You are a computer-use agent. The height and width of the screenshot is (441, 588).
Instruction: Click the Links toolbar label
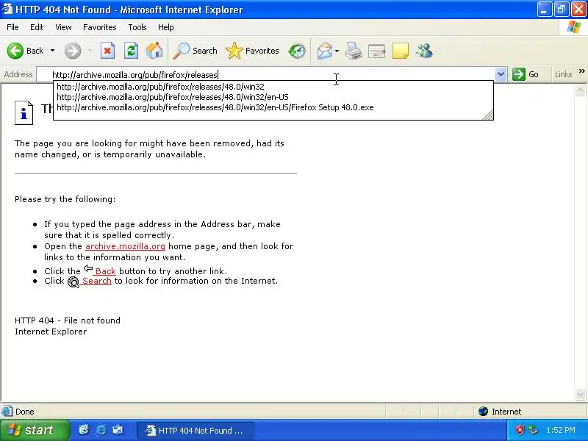563,74
